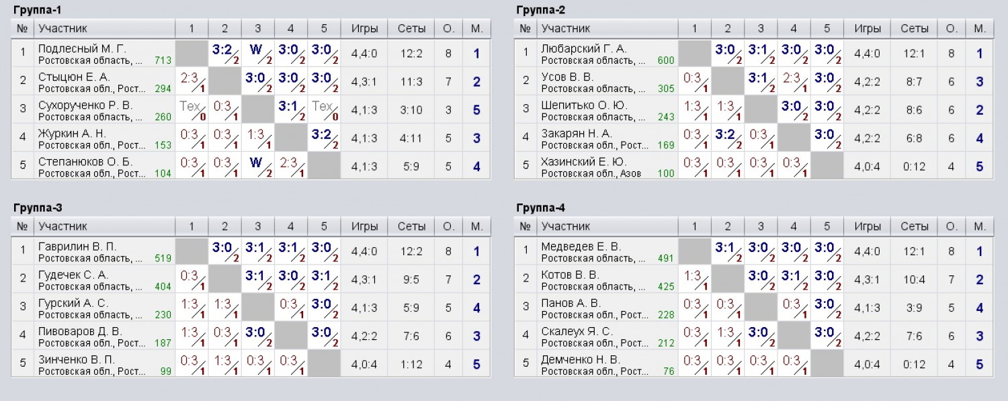Screen dimensions: 1008x401
Task: Click Демченко Н. В. player name
Action: [580, 359]
